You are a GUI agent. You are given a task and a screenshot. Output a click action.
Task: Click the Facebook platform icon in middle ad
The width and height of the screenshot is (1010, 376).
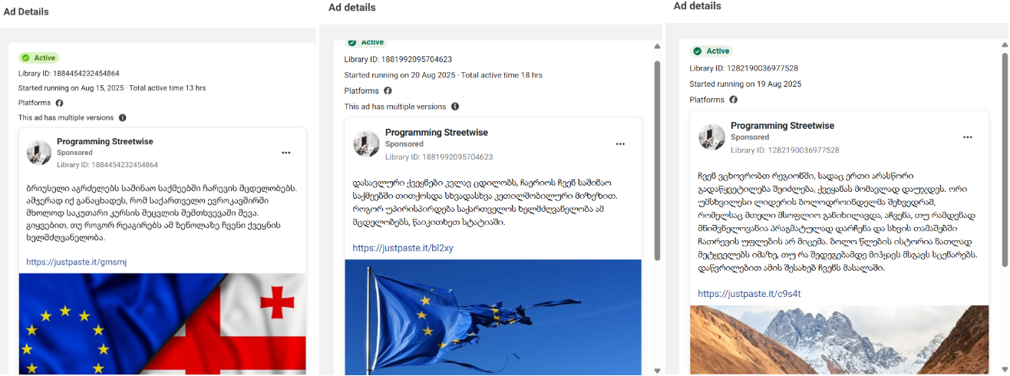[388, 91]
